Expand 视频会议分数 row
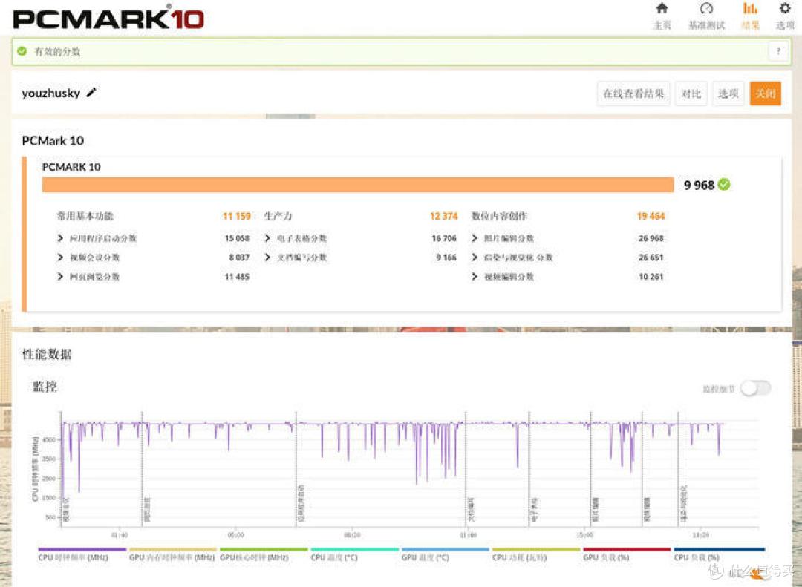Viewport: 802px width, 587px height. click(88, 258)
